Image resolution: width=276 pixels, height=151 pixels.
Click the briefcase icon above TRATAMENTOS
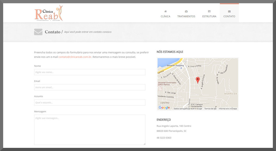point(186,11)
